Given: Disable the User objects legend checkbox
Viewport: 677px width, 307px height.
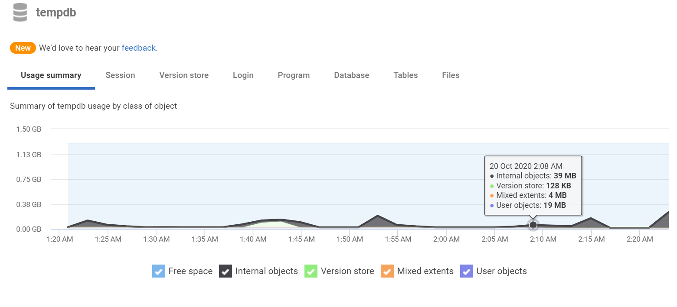Looking at the screenshot, I should [467, 271].
